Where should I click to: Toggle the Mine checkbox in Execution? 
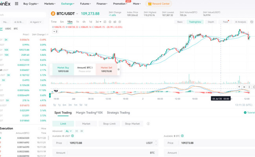tap(40, 128)
